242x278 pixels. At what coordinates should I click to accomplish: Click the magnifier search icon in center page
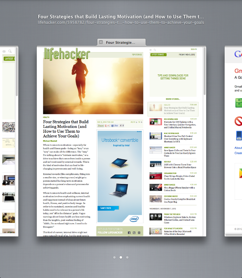tap(155, 50)
